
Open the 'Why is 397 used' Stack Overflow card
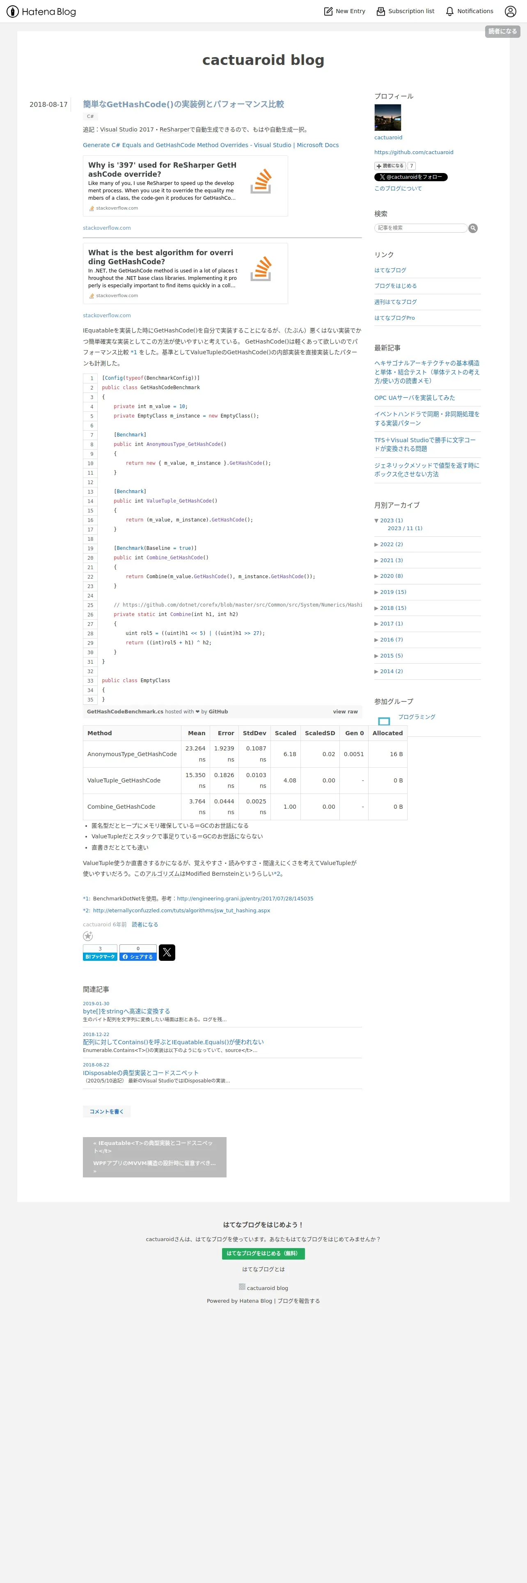[x=185, y=186]
